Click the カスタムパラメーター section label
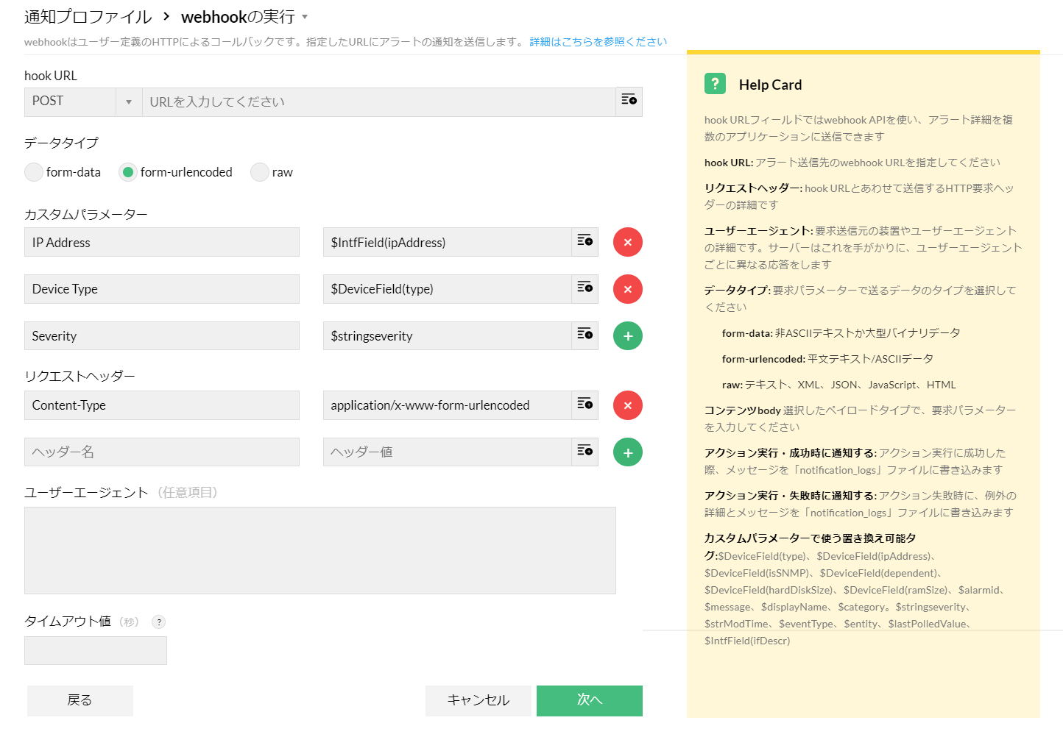 pos(86,214)
